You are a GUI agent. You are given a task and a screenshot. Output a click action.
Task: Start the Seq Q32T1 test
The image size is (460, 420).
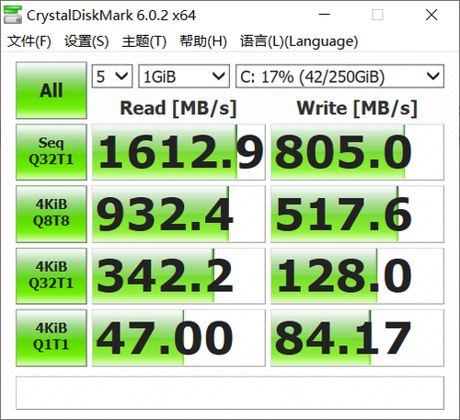click(52, 152)
